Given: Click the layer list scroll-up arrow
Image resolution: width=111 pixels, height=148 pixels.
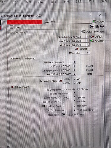Looking at the screenshot, I should pos(4,22).
